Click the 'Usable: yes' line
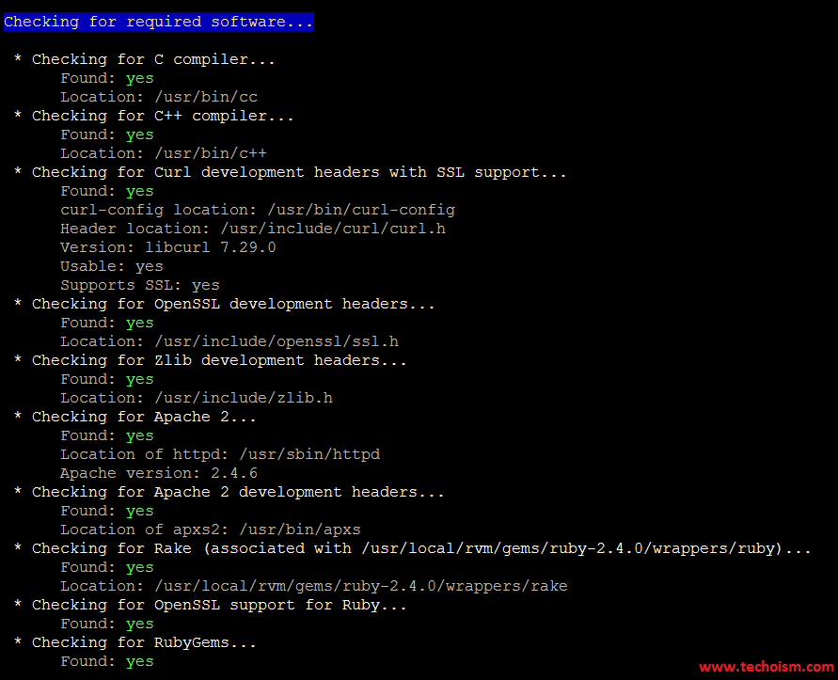The height and width of the screenshot is (680, 838). point(112,266)
